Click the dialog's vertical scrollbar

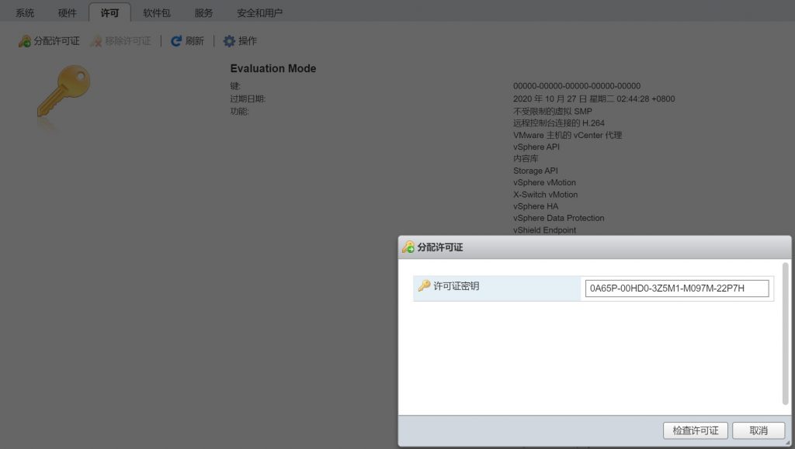click(785, 333)
